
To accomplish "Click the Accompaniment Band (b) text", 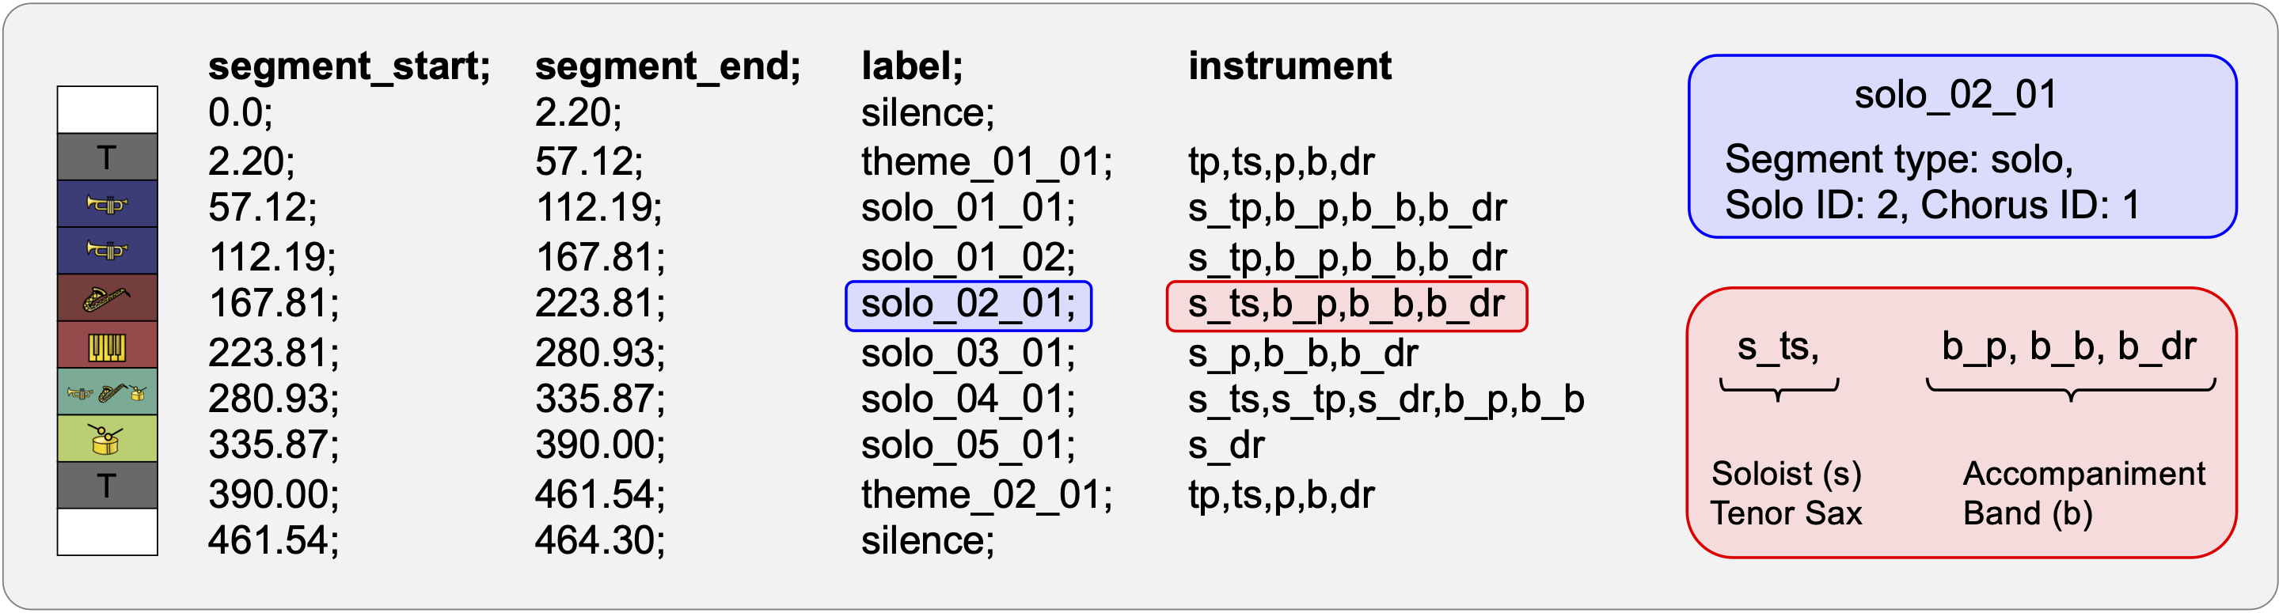I will click(2083, 494).
